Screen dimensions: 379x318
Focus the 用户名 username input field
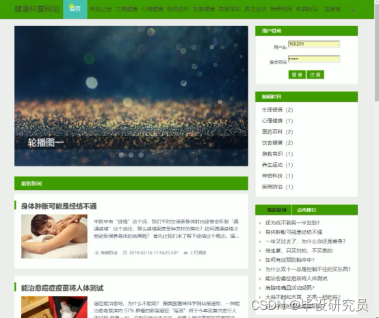314,44
